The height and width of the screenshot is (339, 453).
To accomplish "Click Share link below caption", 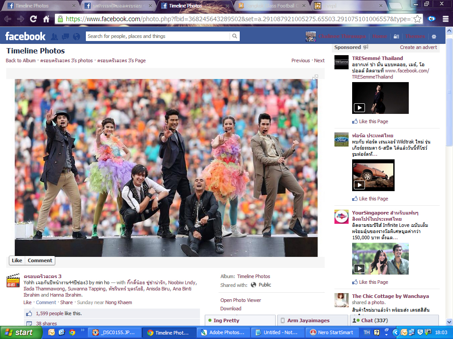I will [x=66, y=302].
